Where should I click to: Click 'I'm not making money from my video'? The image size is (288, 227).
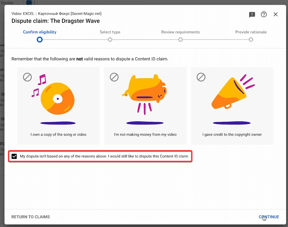(x=145, y=135)
